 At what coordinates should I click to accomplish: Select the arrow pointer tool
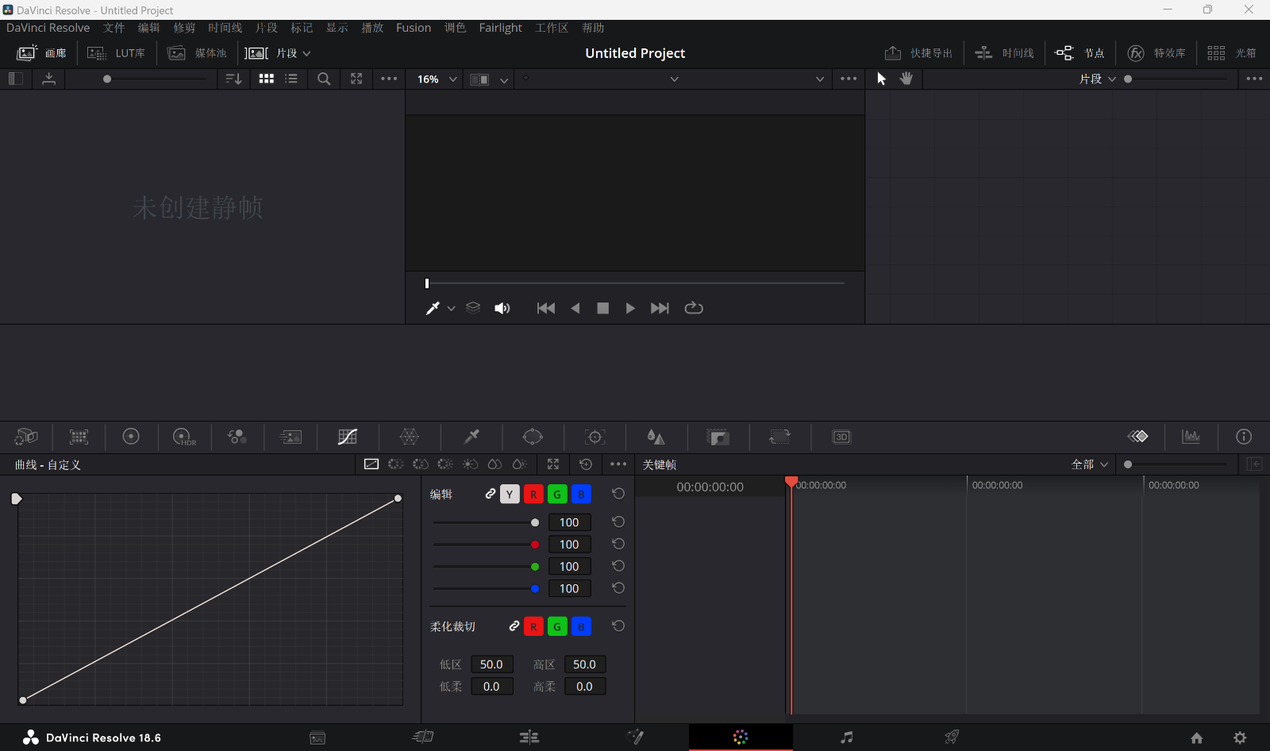click(881, 79)
